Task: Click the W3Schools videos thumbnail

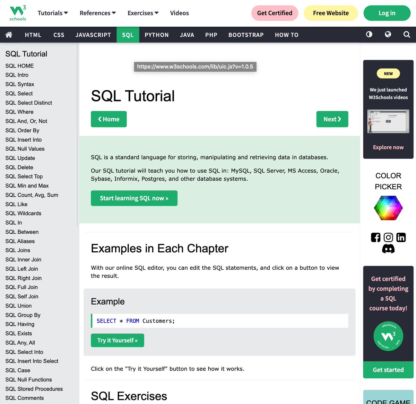Action: (388, 121)
